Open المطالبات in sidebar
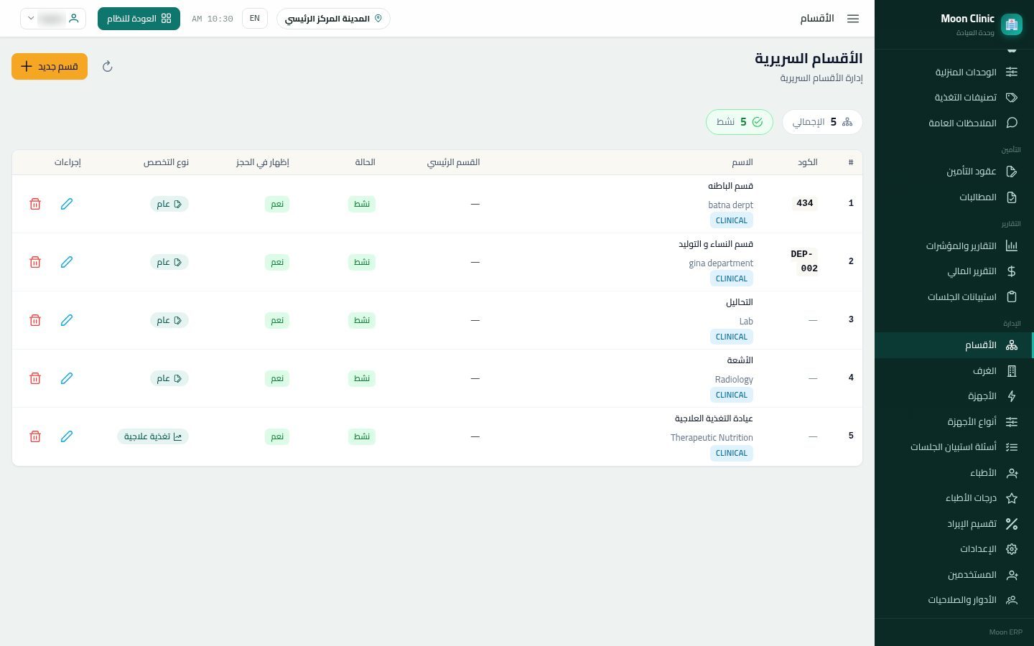The height and width of the screenshot is (646, 1034). [x=954, y=197]
